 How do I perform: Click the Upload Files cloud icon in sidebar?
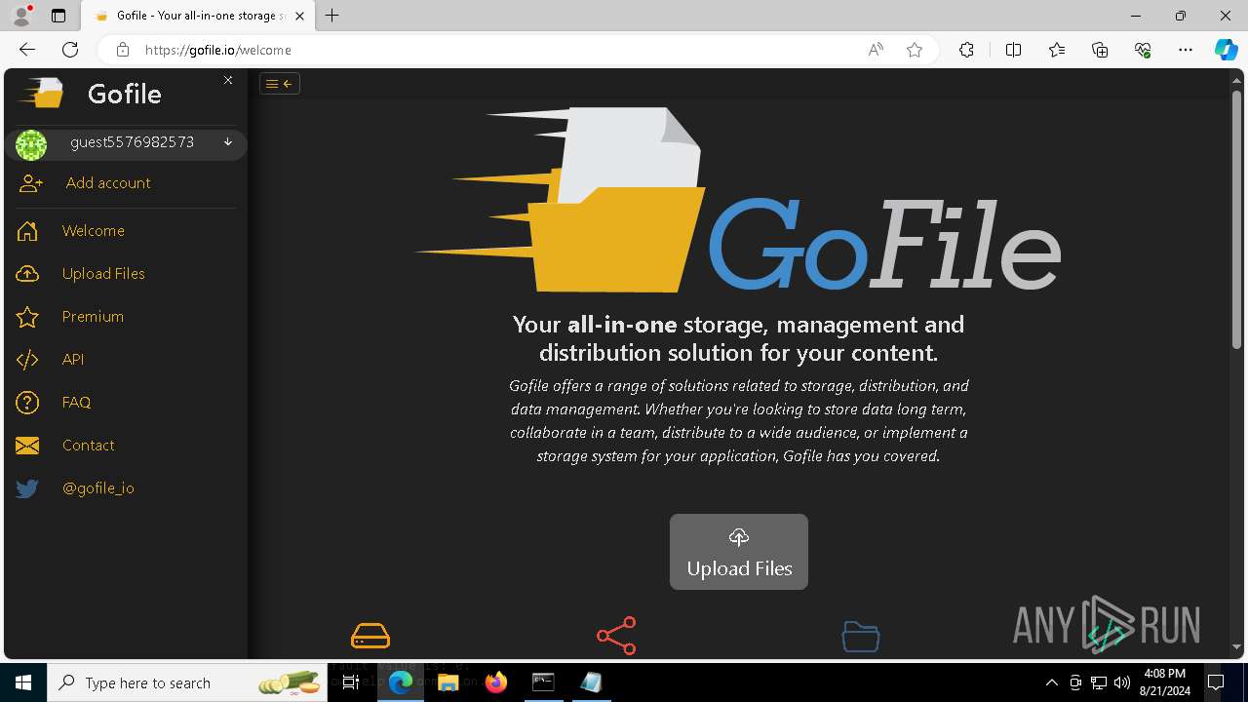[27, 274]
